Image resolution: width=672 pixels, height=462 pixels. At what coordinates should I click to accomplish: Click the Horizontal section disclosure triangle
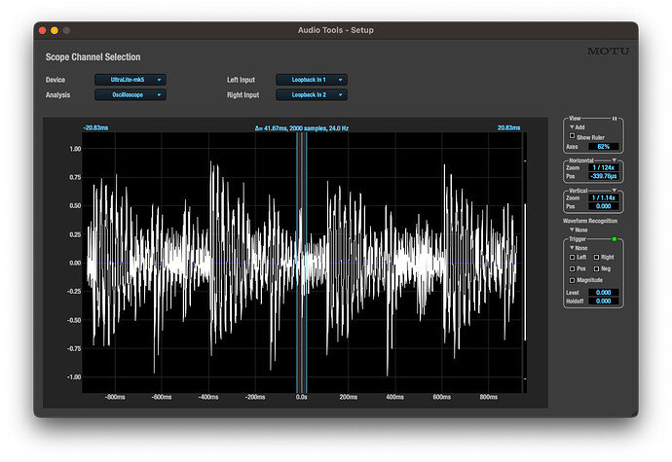[x=614, y=160]
